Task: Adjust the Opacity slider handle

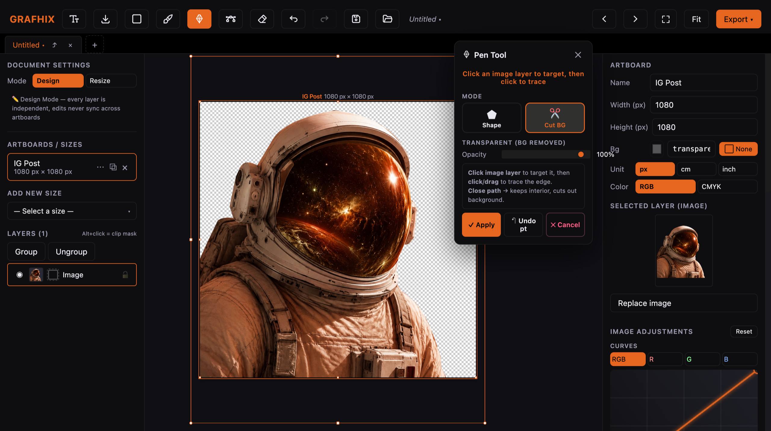Action: (x=581, y=154)
